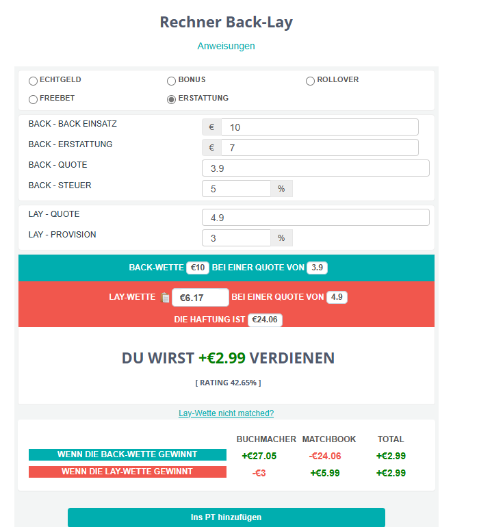The height and width of the screenshot is (527, 479).
Task: Click the Back Einsatz input field
Action: click(x=319, y=127)
